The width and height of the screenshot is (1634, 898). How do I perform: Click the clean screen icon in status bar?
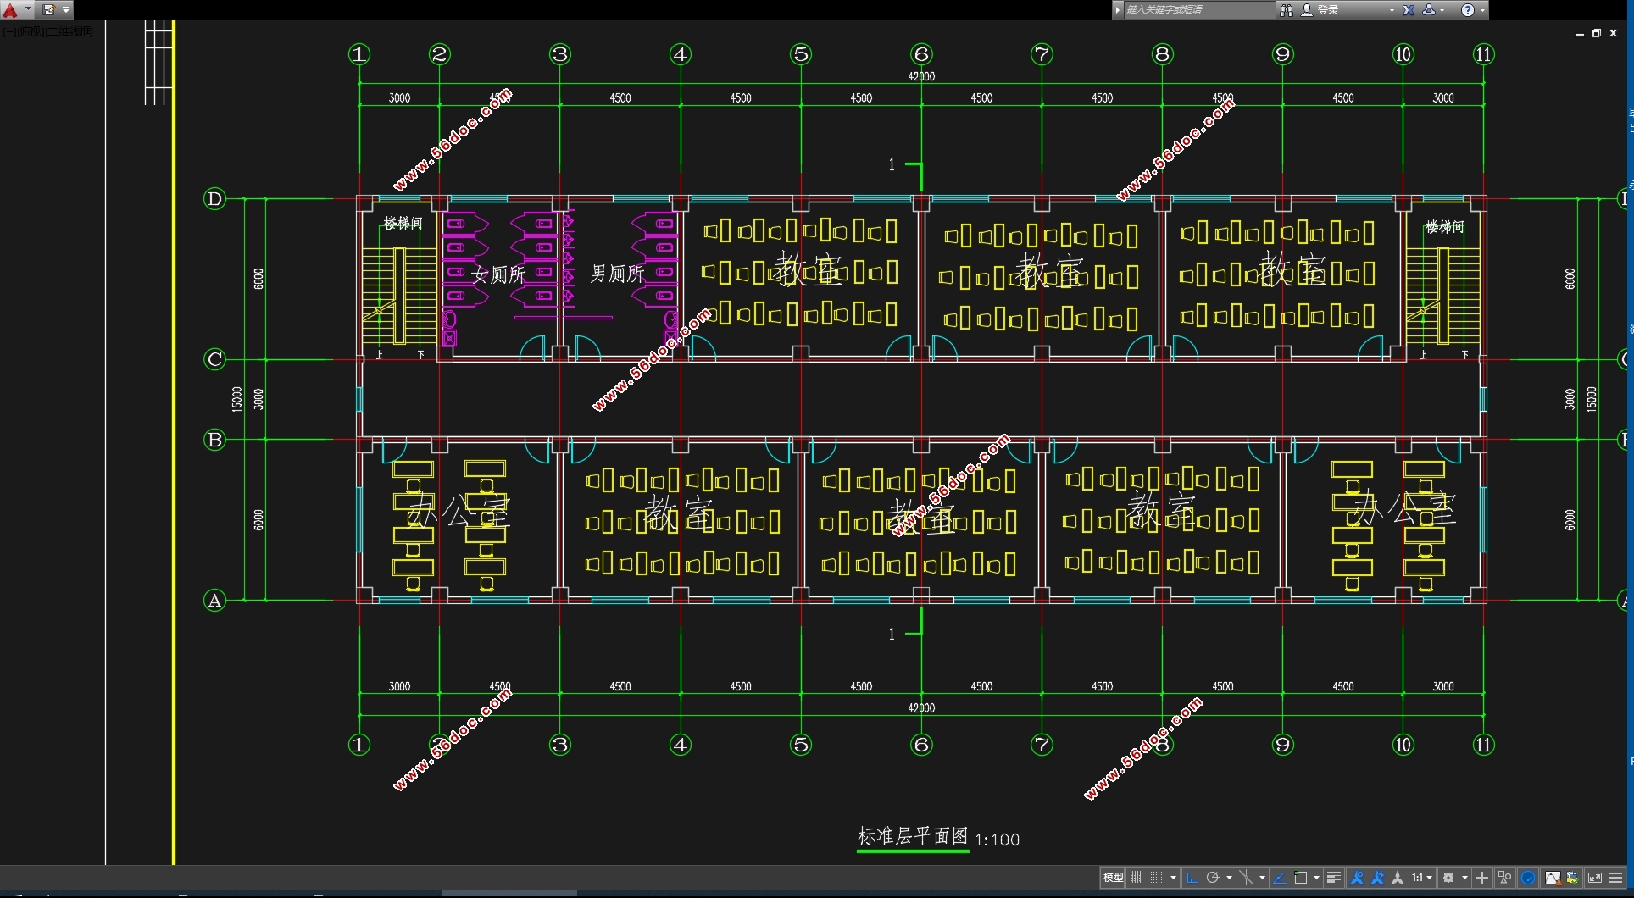(1594, 878)
